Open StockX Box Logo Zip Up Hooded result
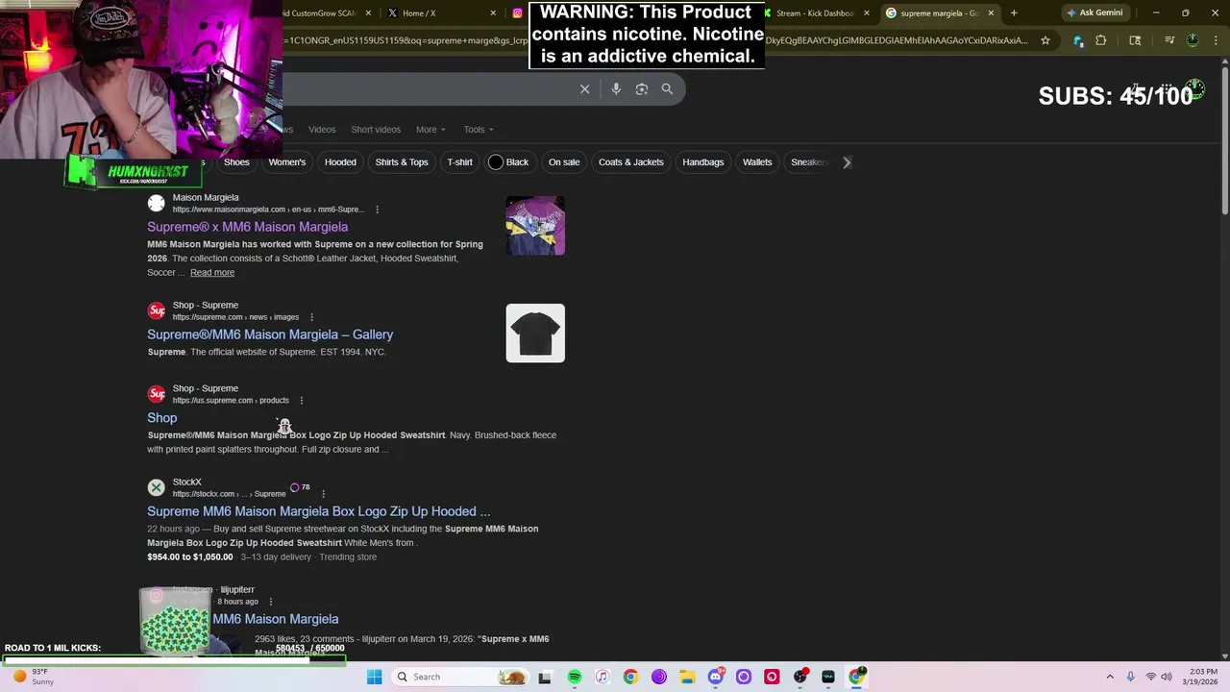Image resolution: width=1230 pixels, height=692 pixels. coord(318,511)
